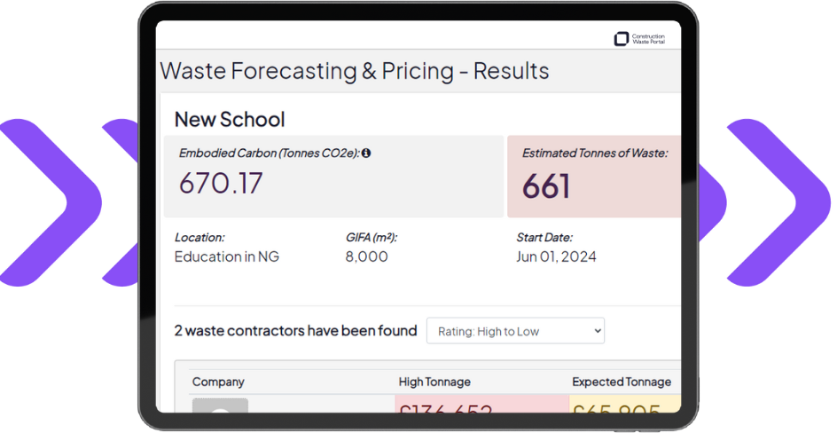Click the GIFA value 8,000
The height and width of the screenshot is (433, 837).
366,256
